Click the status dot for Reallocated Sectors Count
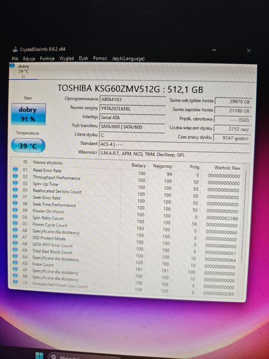This screenshot has height=359, width=269. click(15, 189)
